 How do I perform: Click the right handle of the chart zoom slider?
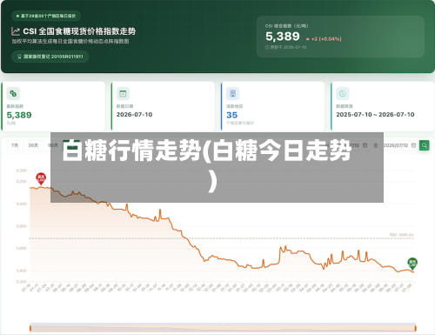click(x=416, y=328)
